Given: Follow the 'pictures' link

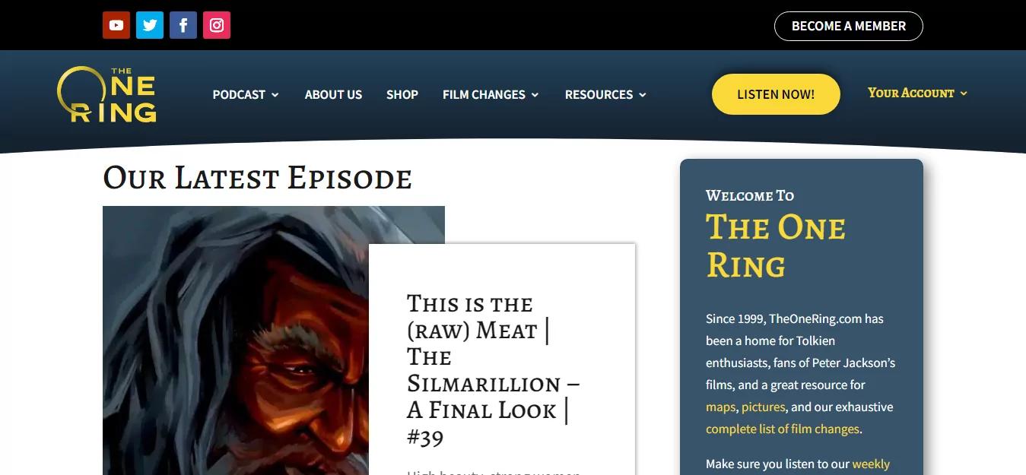Looking at the screenshot, I should point(763,407).
